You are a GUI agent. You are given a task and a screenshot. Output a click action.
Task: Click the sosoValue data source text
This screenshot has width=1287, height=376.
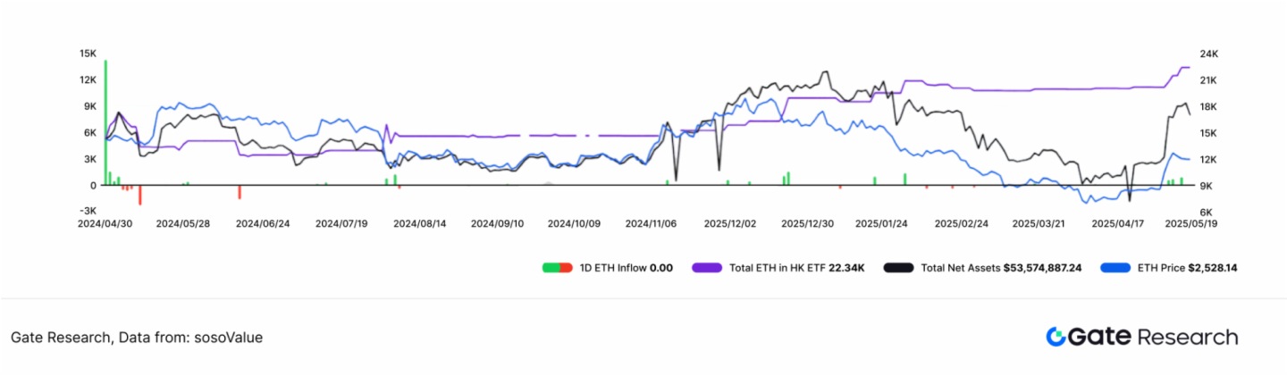[228, 338]
